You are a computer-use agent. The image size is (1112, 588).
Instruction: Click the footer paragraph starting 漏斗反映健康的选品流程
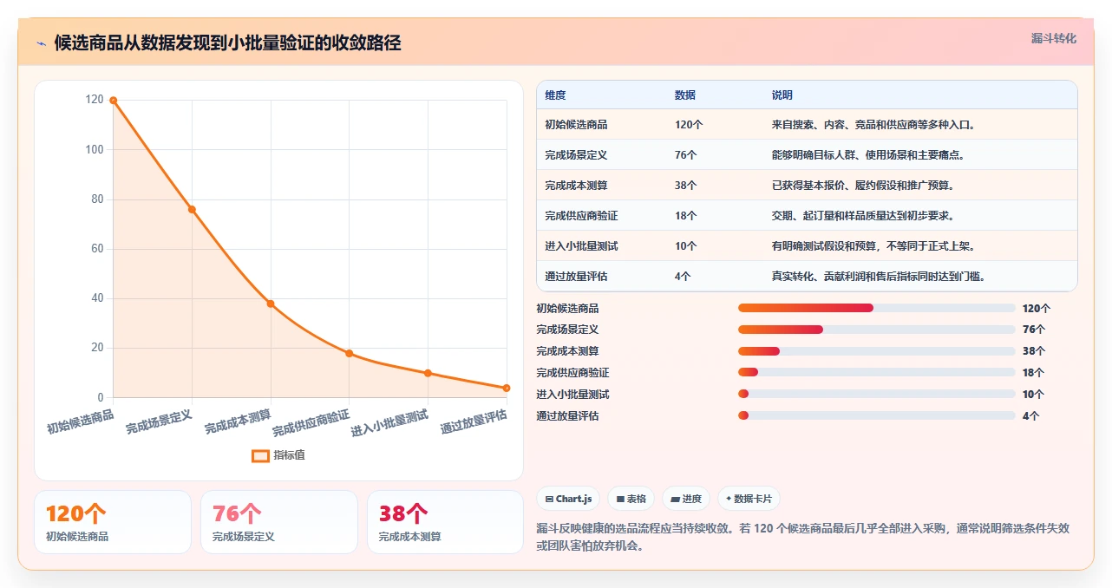click(x=803, y=537)
